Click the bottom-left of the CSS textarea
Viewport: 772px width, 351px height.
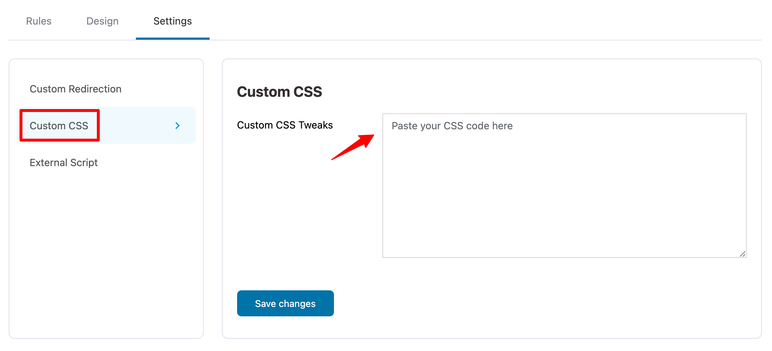click(392, 249)
